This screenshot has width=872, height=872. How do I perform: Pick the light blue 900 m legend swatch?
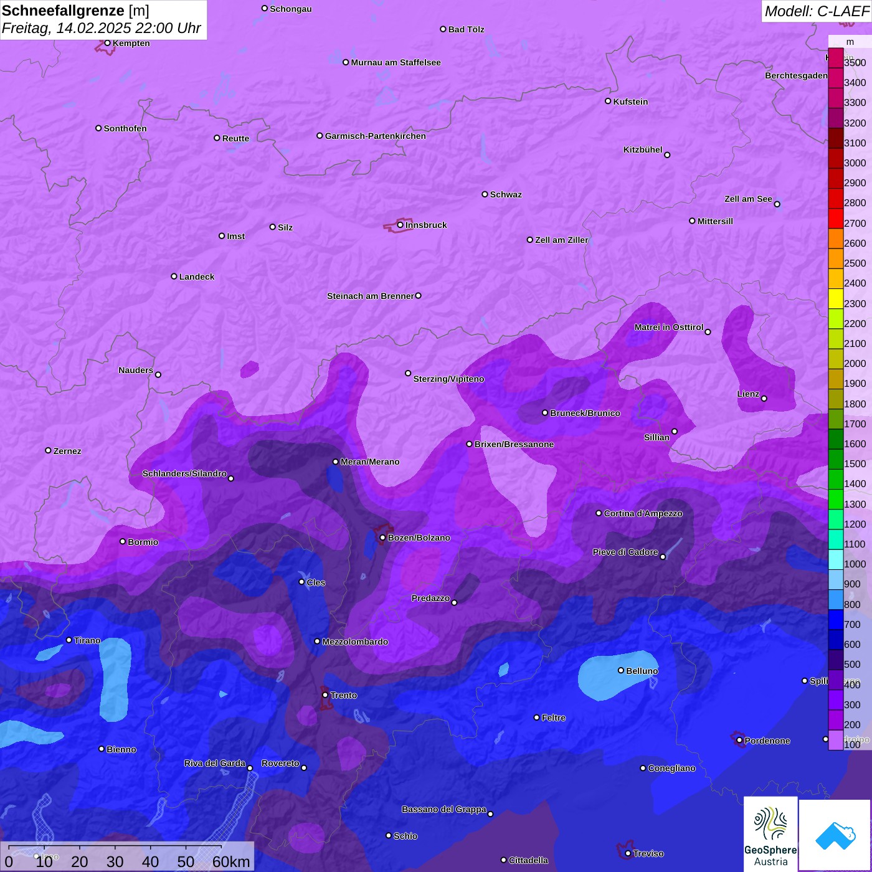point(836,579)
